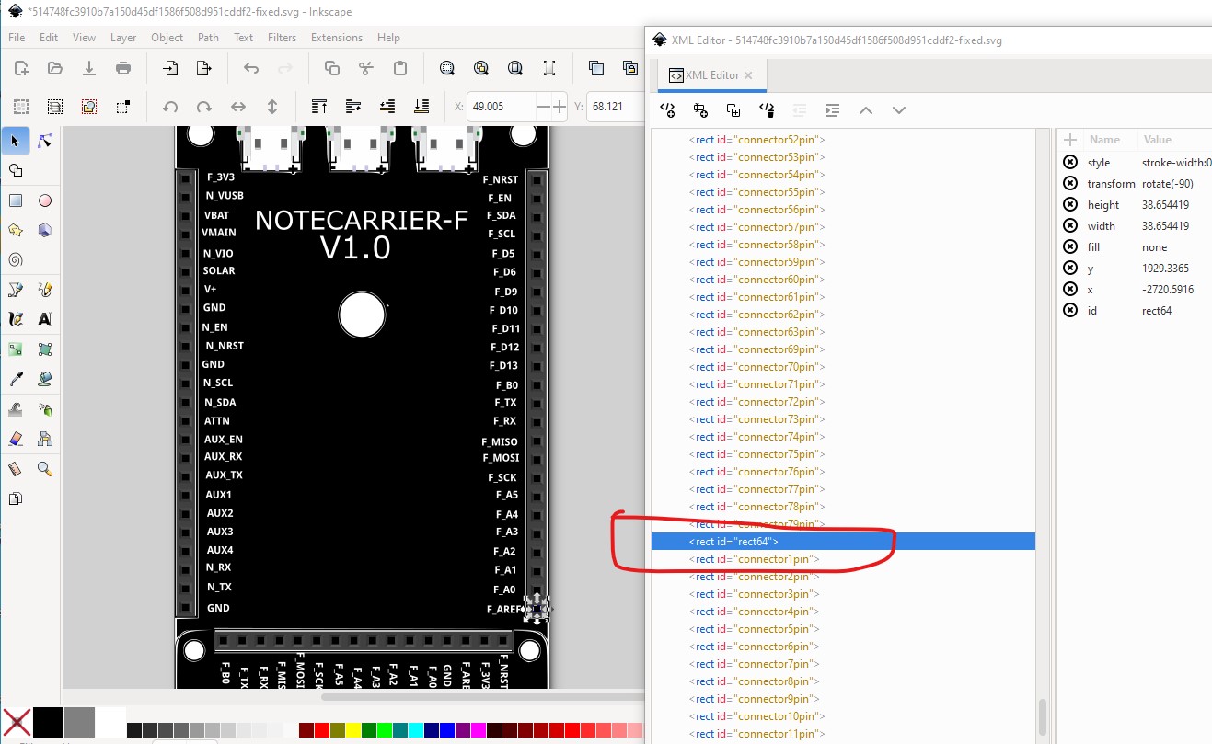
Task: Add new attribute plus button
Action: pyautogui.click(x=1070, y=140)
